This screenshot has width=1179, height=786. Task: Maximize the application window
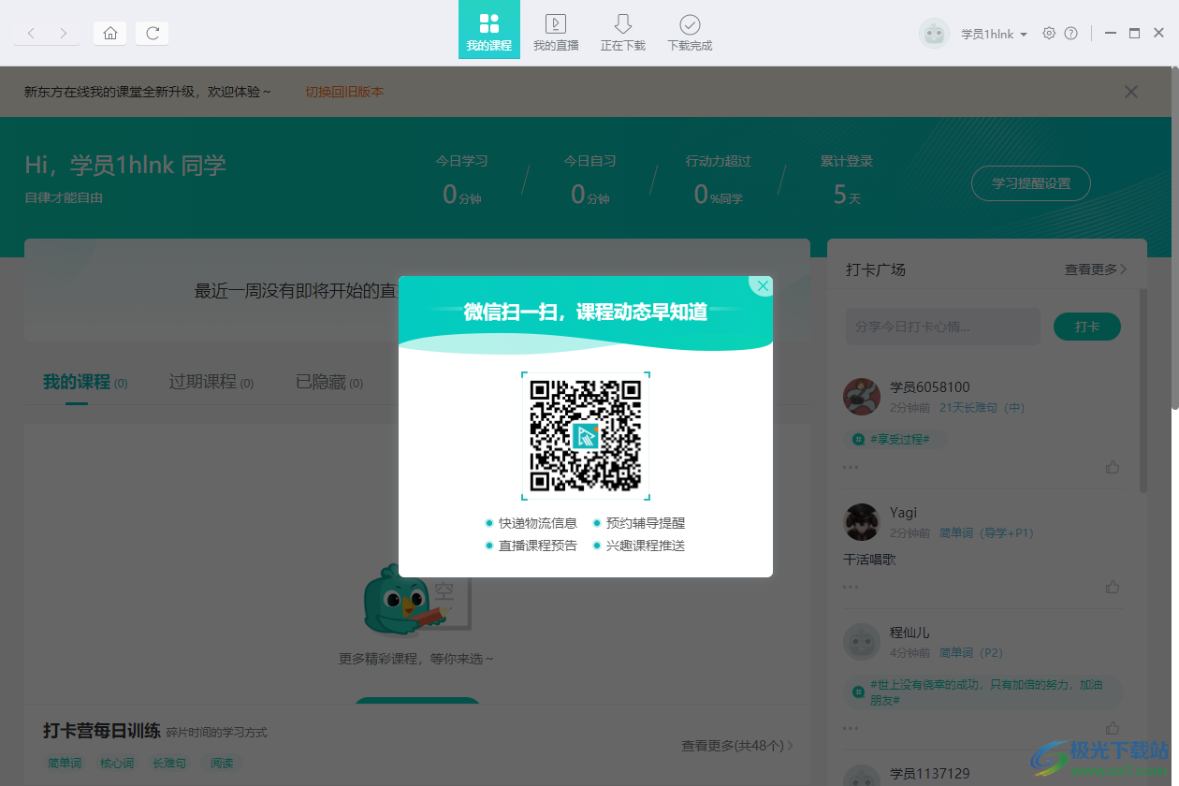1134,34
